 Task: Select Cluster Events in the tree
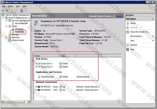[18, 40]
